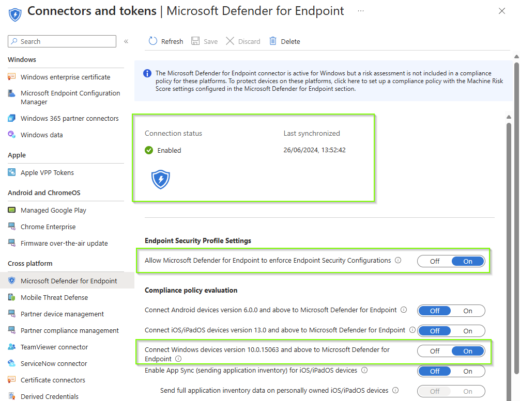
Task: Open Microsoft Endpoint Configuration Manager page
Action: (x=70, y=98)
